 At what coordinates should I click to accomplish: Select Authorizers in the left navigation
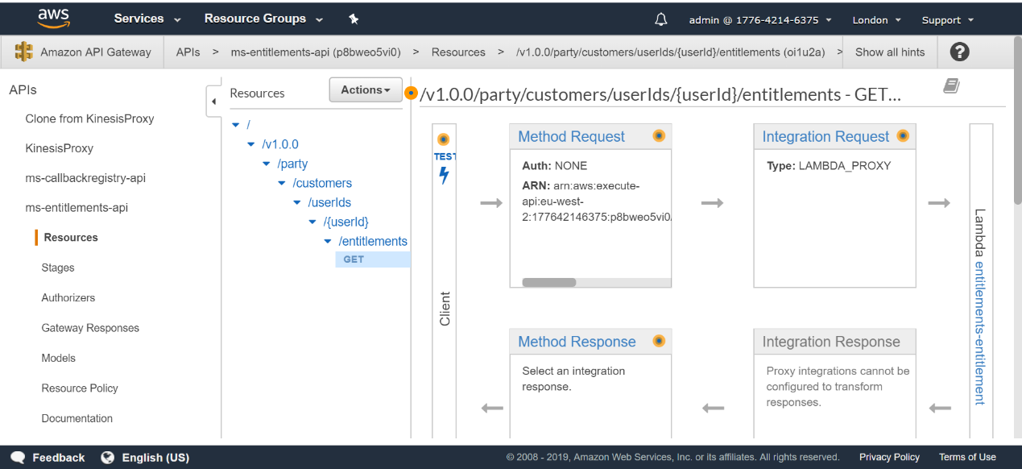pos(68,297)
